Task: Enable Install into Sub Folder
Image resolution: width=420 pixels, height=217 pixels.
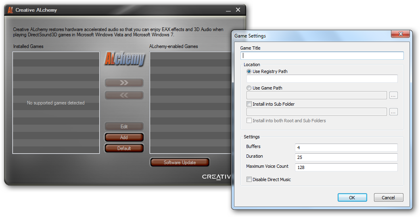Action: click(x=249, y=104)
